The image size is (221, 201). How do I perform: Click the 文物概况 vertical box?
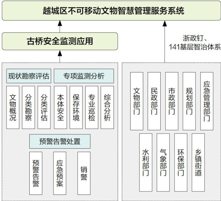[x=13, y=107]
